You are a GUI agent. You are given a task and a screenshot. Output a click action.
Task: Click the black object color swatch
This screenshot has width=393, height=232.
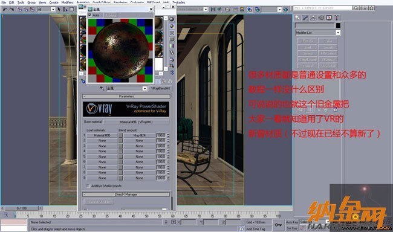point(338,25)
